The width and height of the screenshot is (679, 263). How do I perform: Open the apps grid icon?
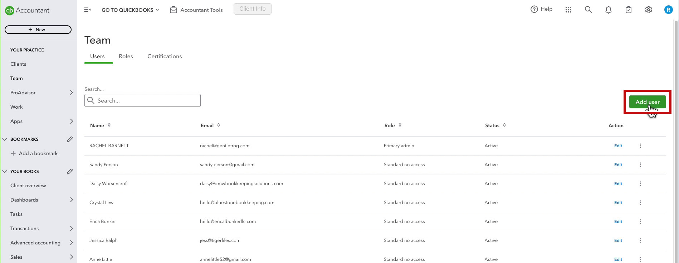[568, 10]
